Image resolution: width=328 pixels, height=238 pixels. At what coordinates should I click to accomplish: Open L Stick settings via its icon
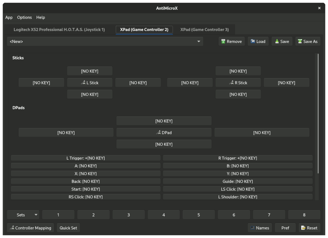point(83,83)
